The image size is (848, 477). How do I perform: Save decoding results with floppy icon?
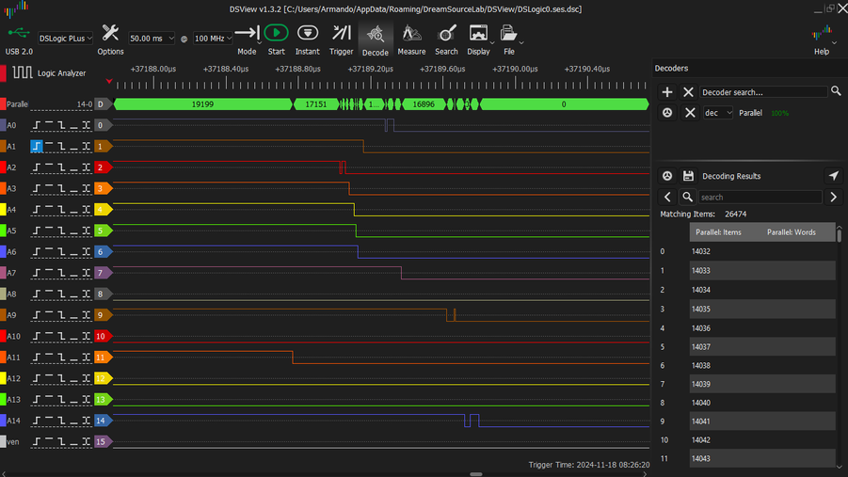[688, 176]
